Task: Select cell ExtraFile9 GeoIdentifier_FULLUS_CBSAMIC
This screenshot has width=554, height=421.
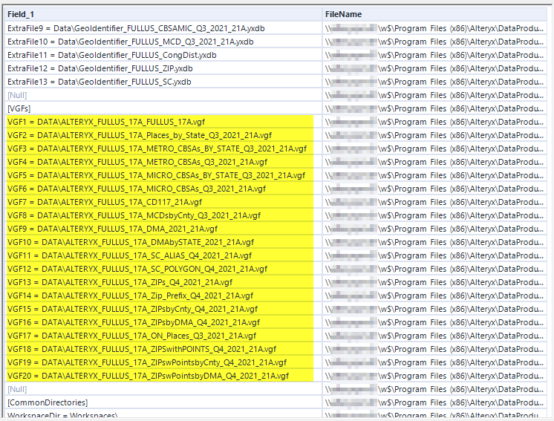Action: tap(163, 28)
